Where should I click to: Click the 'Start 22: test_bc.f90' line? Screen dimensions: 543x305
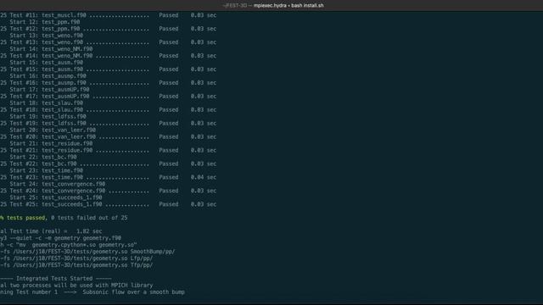coord(43,157)
